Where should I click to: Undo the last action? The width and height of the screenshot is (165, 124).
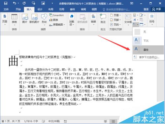[15, 3]
